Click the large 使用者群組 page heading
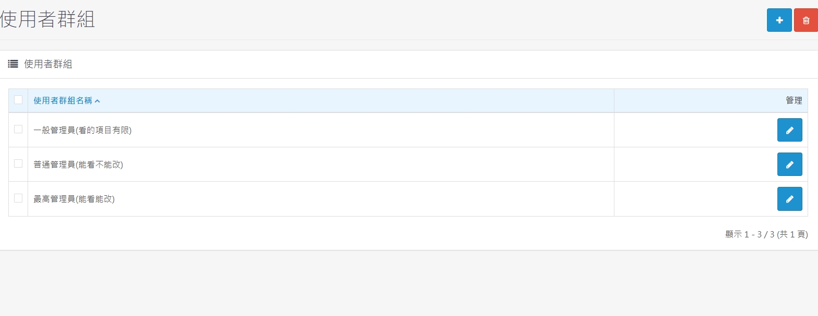Image resolution: width=818 pixels, height=316 pixels. [47, 20]
